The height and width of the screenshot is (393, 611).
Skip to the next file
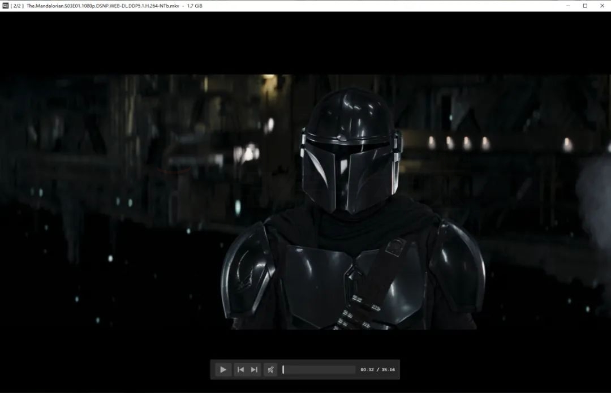pyautogui.click(x=254, y=370)
